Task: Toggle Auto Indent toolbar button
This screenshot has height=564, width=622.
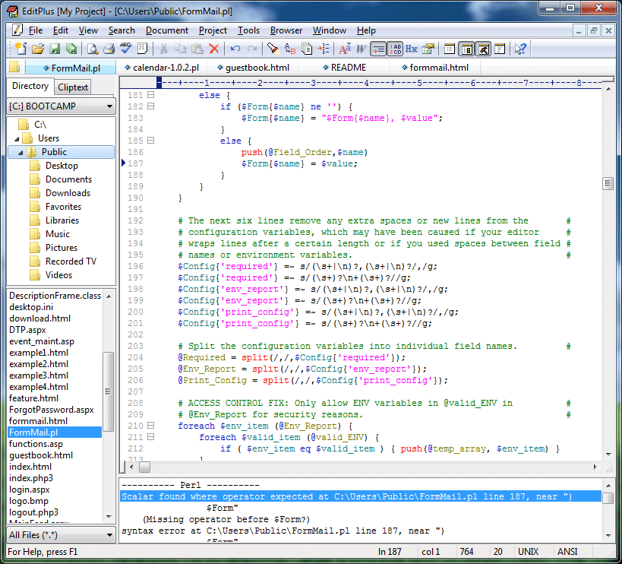Action: pyautogui.click(x=378, y=49)
